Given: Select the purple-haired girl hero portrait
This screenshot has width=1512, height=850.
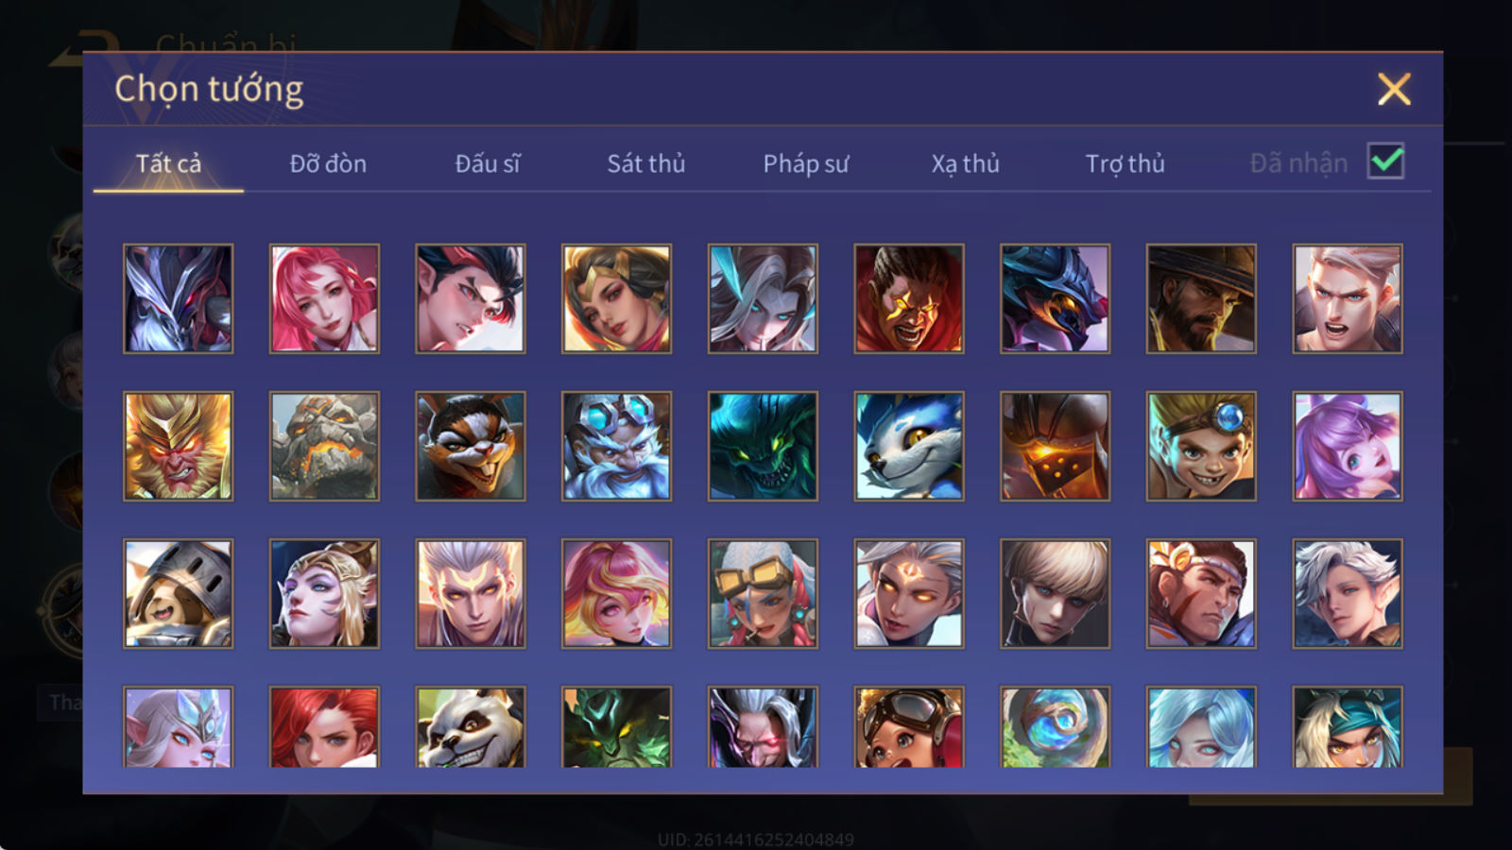Looking at the screenshot, I should point(1348,446).
